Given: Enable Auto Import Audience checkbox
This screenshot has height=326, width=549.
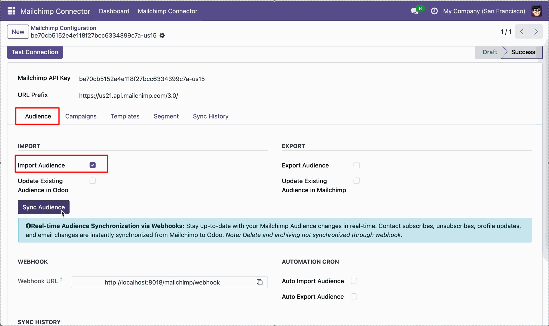Looking at the screenshot, I should (354, 281).
